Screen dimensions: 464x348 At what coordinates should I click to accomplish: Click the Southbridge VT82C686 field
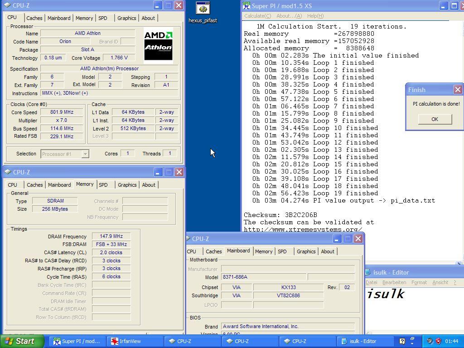click(x=289, y=295)
